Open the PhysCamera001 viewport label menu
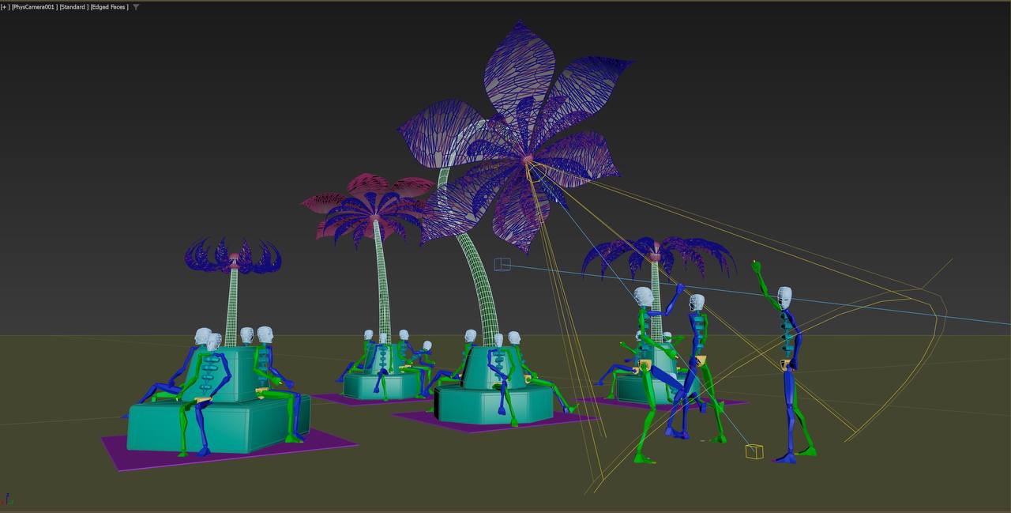The height and width of the screenshot is (513, 1011). point(33,7)
